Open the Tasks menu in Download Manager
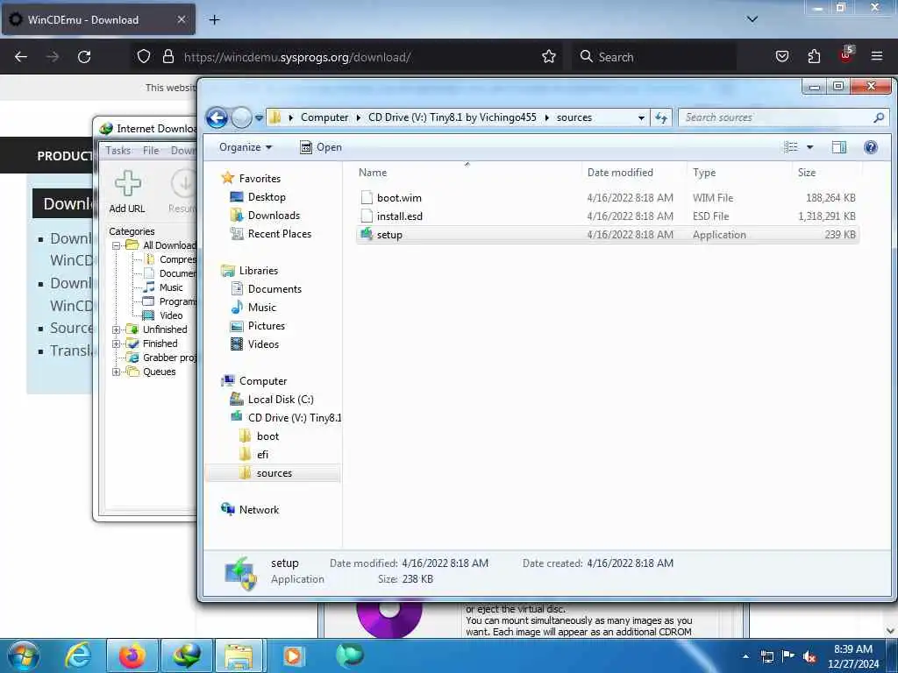Viewport: 898px width, 673px height. 118,151
